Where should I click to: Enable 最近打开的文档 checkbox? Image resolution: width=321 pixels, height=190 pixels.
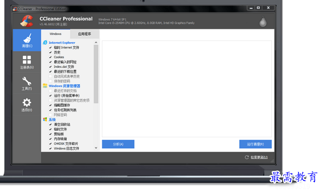(50, 91)
